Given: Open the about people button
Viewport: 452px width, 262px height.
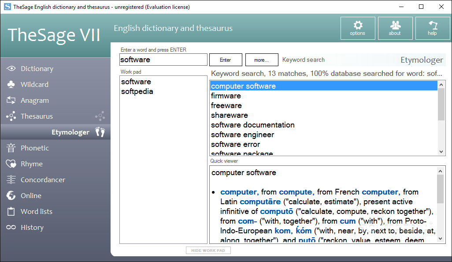Looking at the screenshot, I should click(395, 28).
